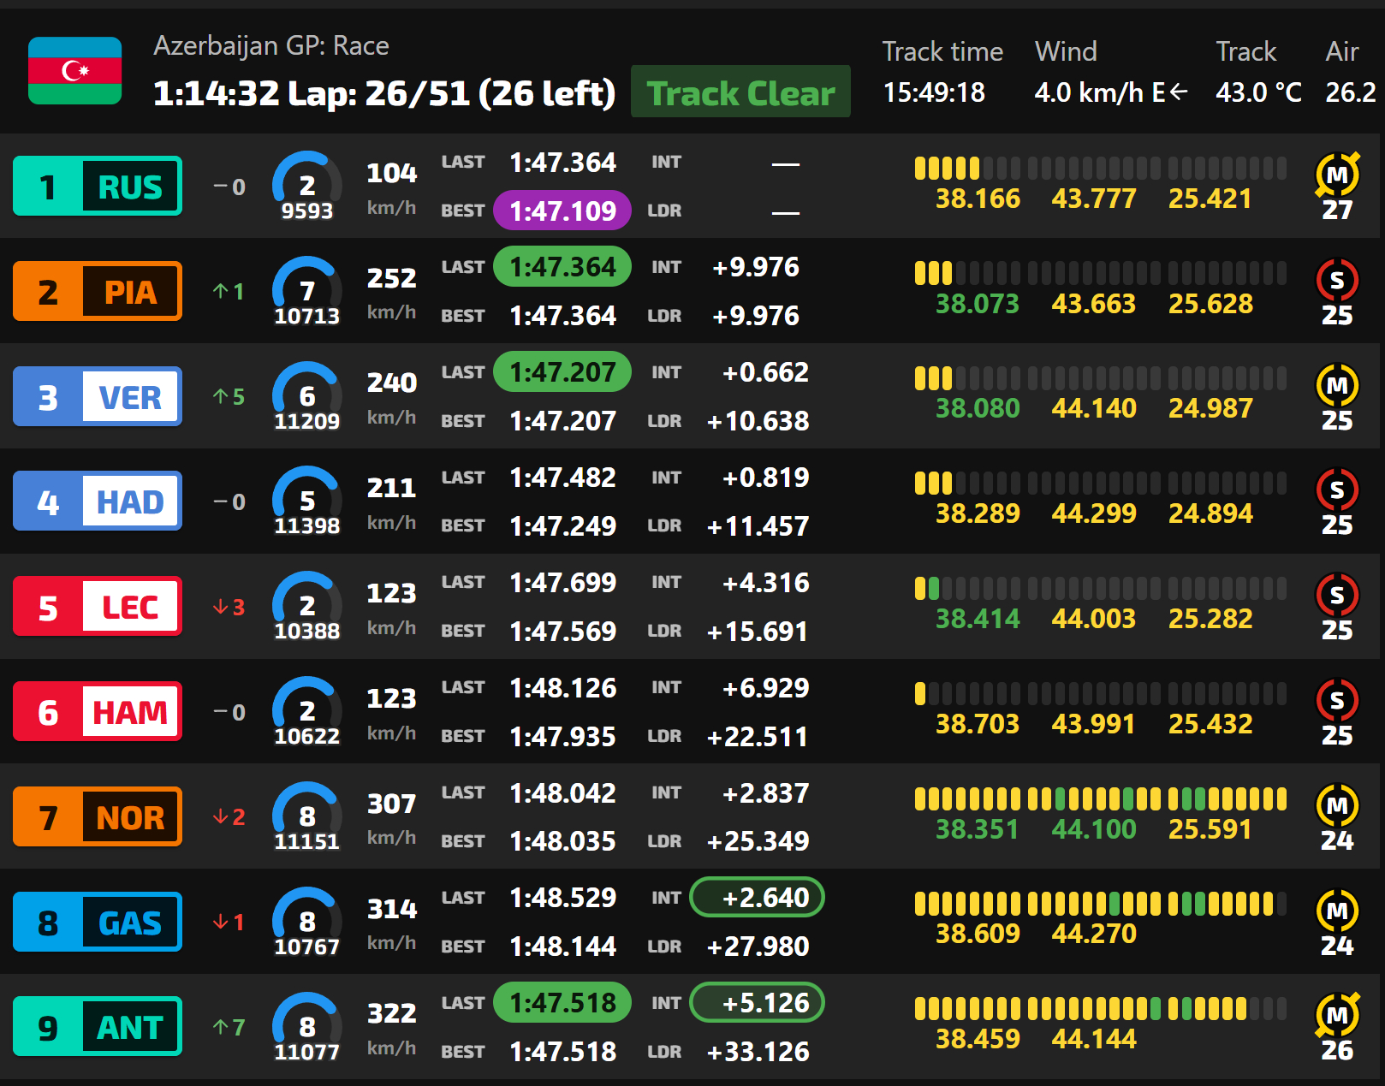This screenshot has height=1086, width=1385.
Task: Click HAD soft tyre icon
Action: 1337,490
